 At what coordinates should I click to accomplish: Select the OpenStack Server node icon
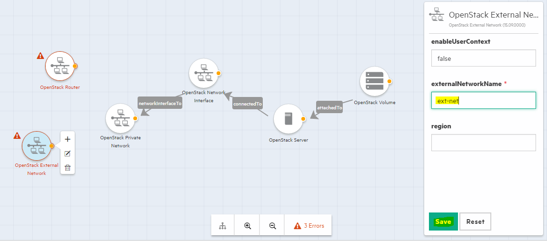coord(288,118)
